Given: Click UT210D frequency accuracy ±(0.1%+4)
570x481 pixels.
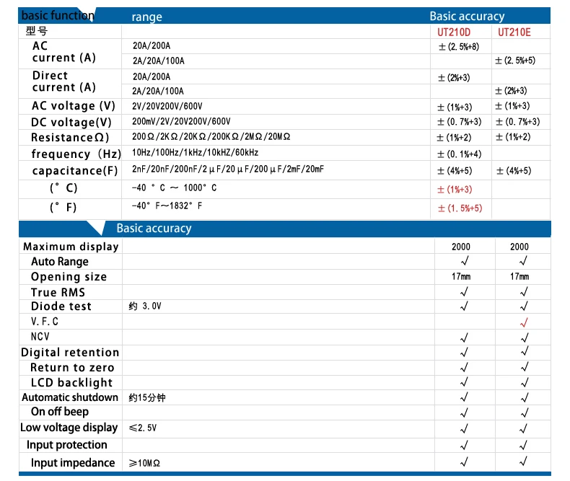Looking at the screenshot, I should point(459,154).
